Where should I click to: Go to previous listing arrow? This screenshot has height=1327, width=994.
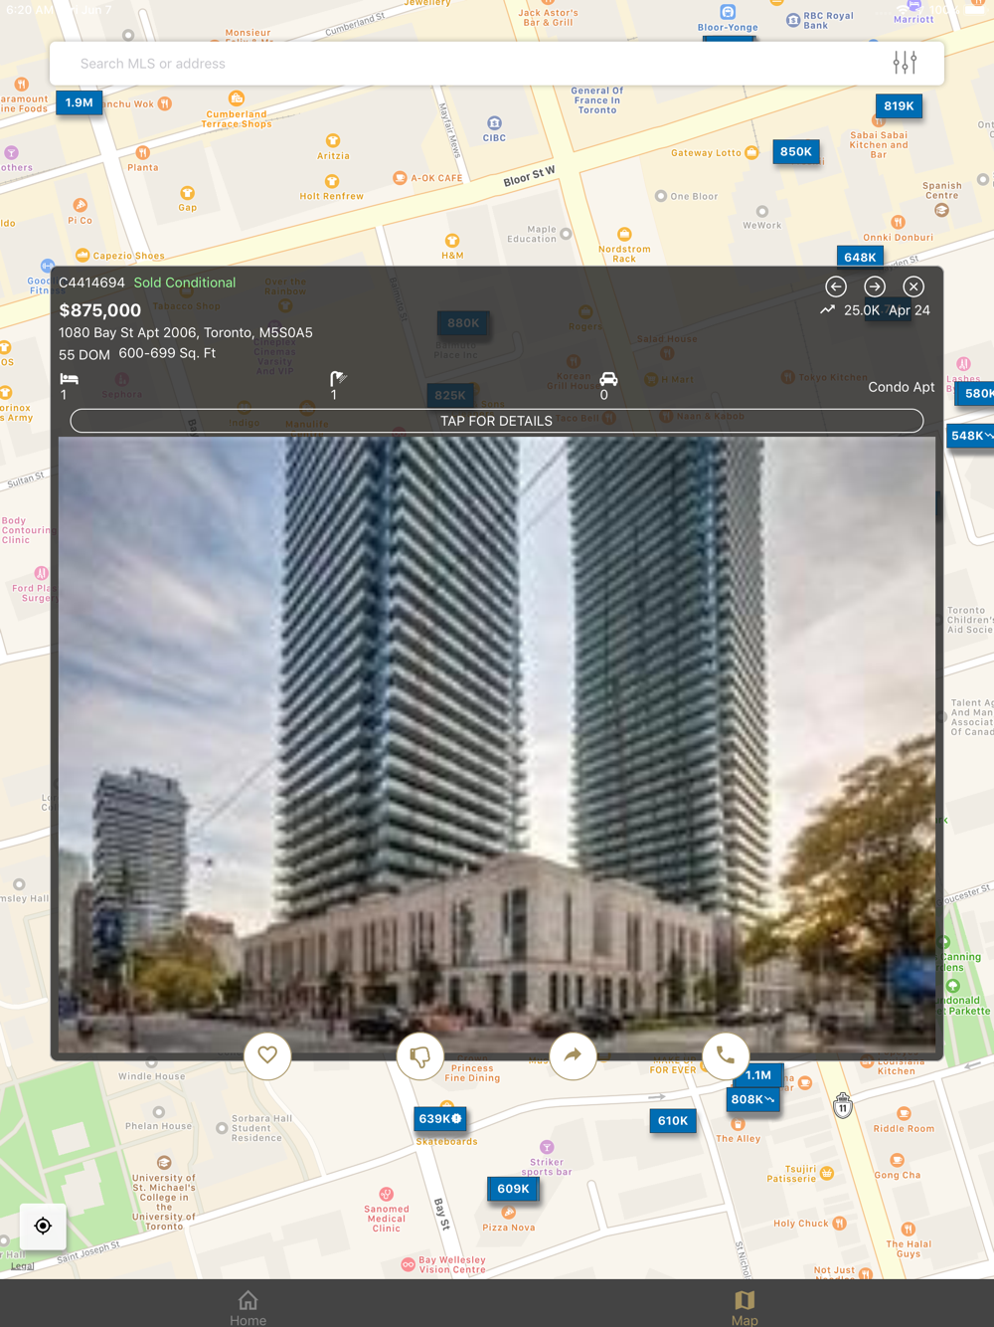836,286
